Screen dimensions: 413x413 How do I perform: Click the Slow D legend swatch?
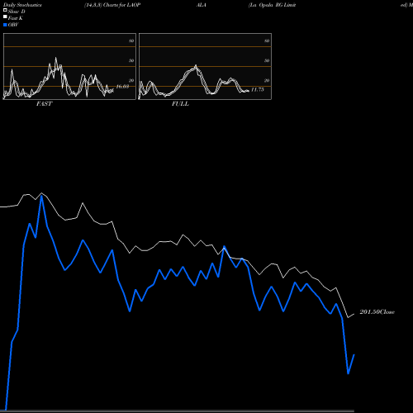tap(5, 10)
